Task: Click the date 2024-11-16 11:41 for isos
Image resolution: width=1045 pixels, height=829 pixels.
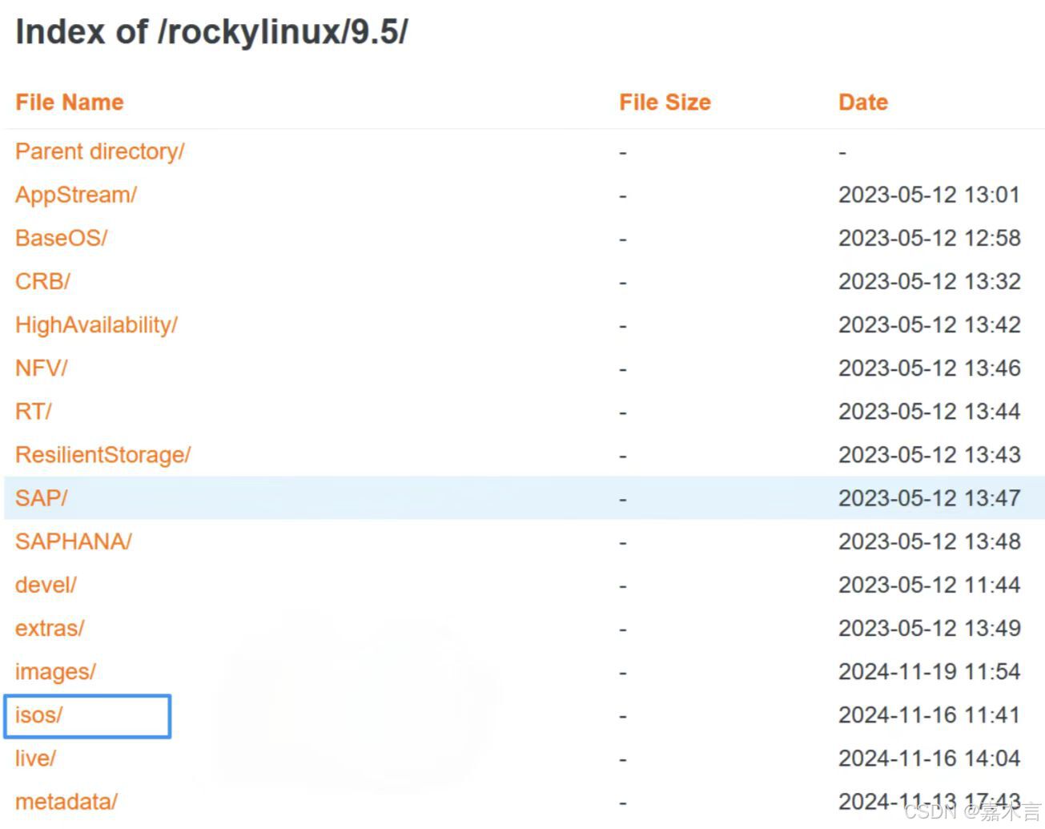Action: pos(929,714)
